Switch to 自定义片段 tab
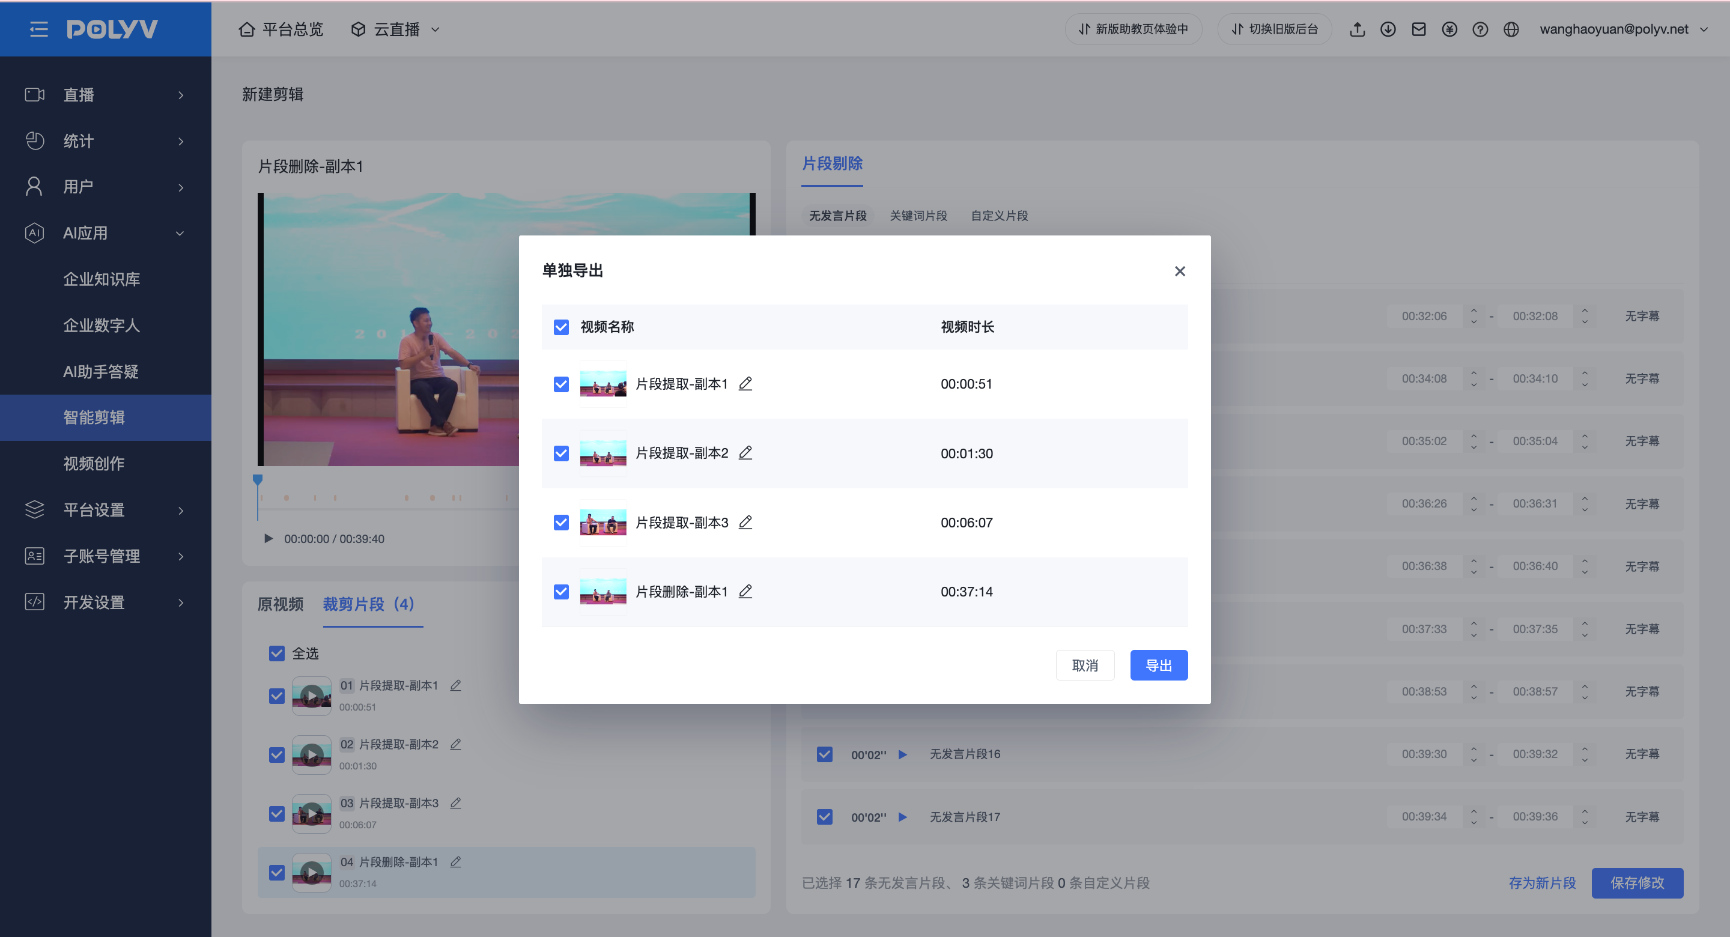1730x937 pixels. click(1000, 216)
